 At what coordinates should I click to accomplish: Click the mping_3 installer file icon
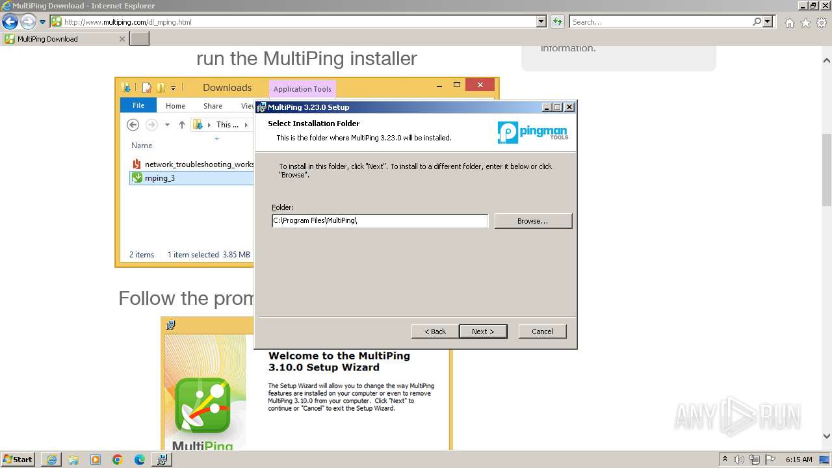(137, 178)
